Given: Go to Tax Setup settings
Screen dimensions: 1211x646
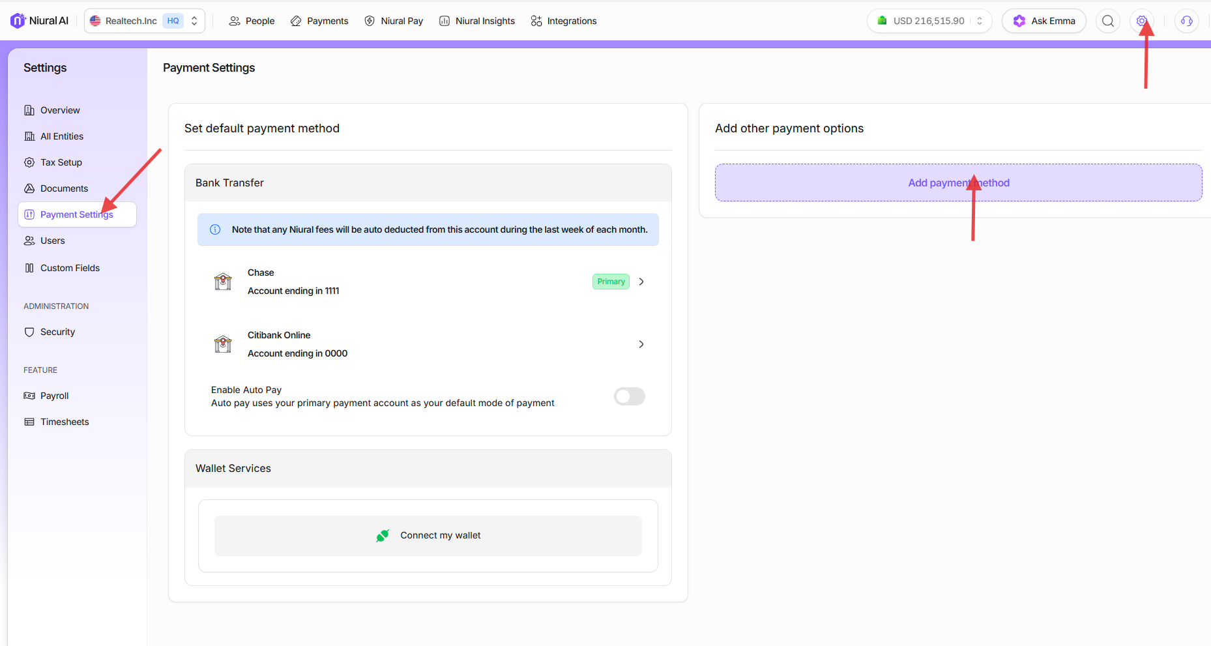Looking at the screenshot, I should pyautogui.click(x=77, y=162).
